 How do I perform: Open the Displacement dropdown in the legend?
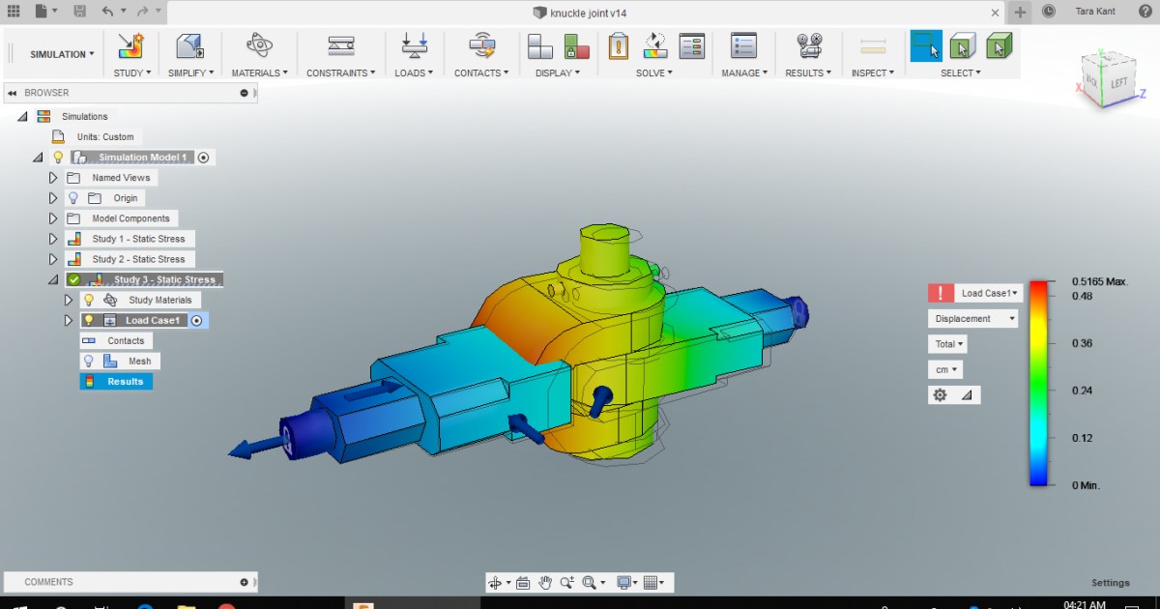pyautogui.click(x=972, y=318)
